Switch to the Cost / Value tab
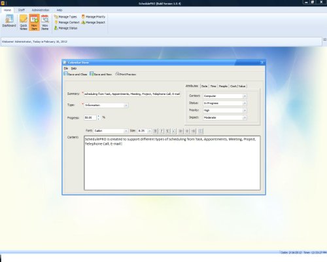The height and width of the screenshot is (262, 327). 238,86
